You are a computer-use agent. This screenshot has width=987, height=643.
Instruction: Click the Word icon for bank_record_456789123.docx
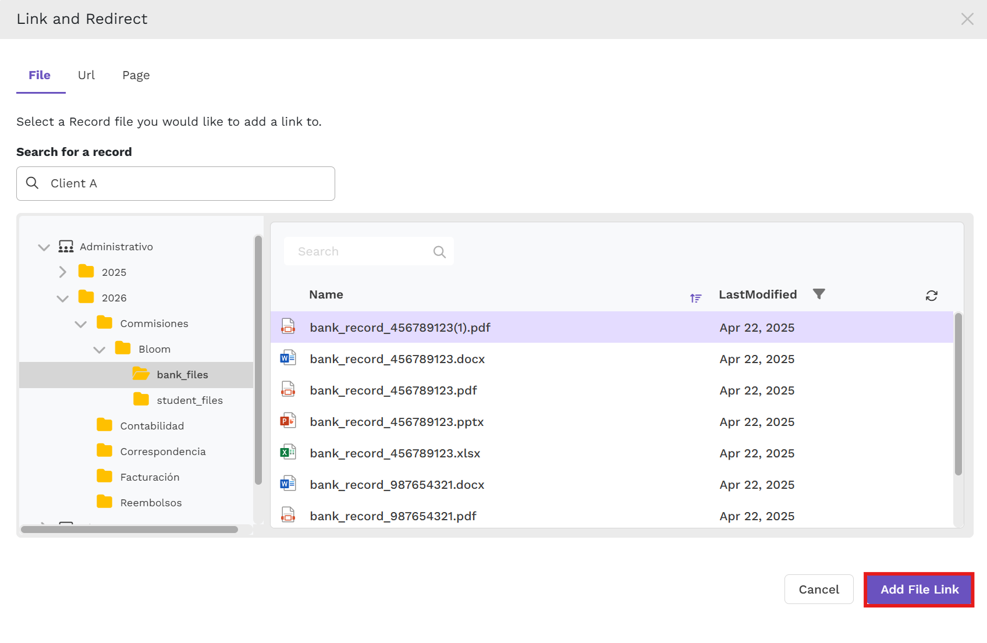(288, 358)
